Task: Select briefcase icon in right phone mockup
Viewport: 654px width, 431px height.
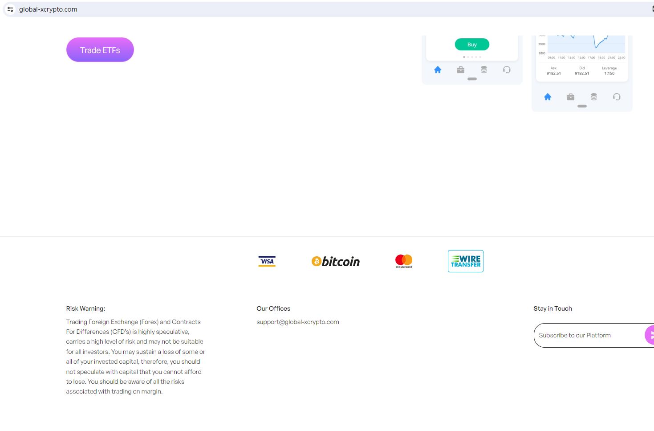Action: [x=571, y=97]
